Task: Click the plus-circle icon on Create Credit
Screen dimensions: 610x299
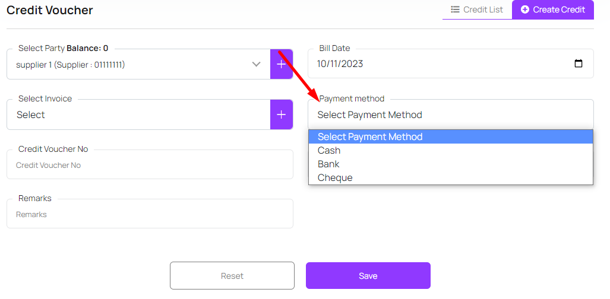Action: click(x=525, y=9)
